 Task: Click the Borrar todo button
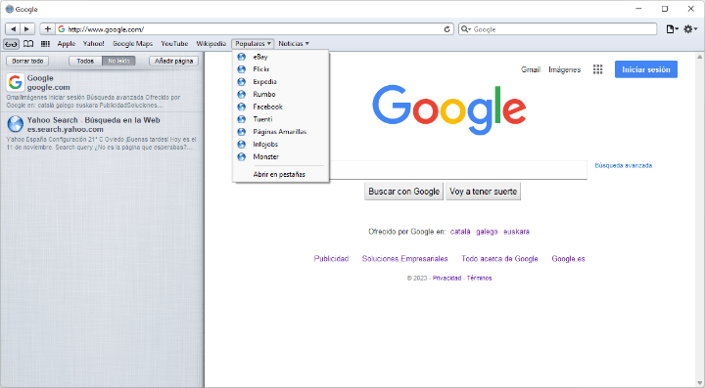(27, 61)
